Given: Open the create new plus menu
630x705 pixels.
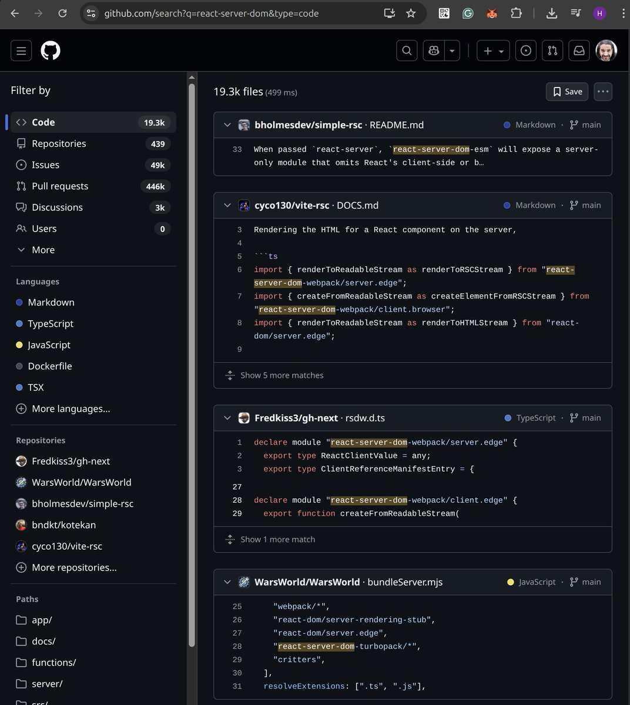Looking at the screenshot, I should tap(493, 51).
